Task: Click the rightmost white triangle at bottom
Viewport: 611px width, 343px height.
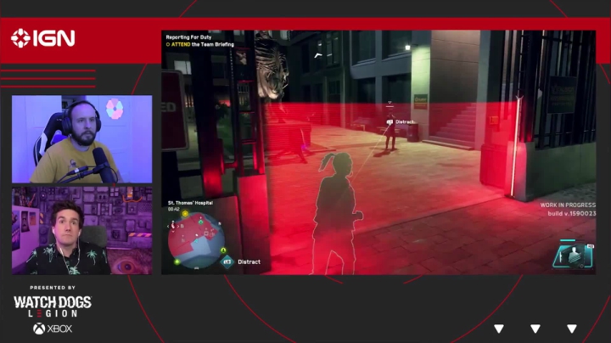Action: (572, 329)
